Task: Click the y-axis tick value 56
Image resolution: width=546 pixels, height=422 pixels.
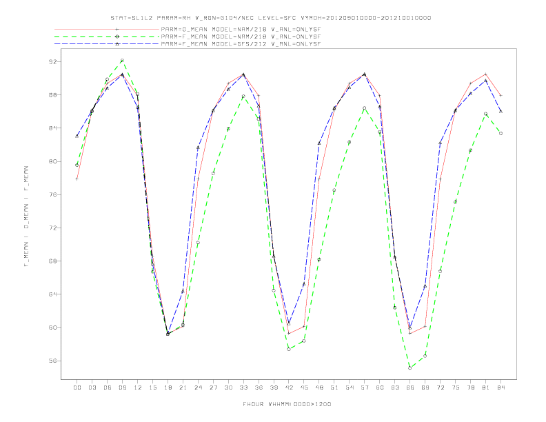Action: point(53,361)
